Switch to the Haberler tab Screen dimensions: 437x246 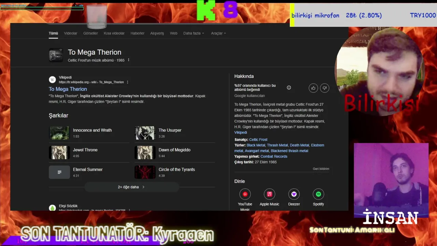tap(137, 33)
